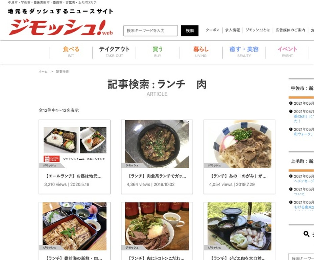Open the 広告媒体のご案内 link
314x260 pixels.
point(290,30)
